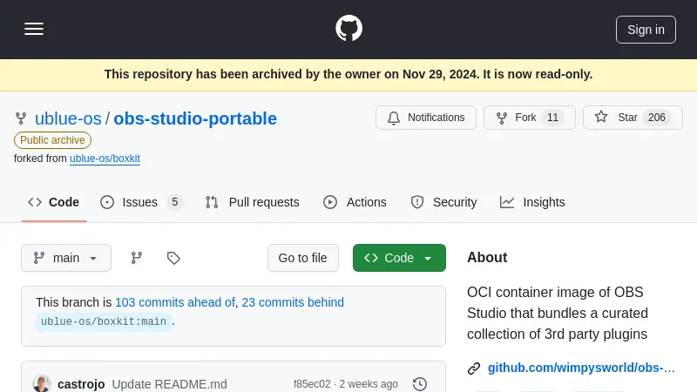Open the 103 commits ahead link
The width and height of the screenshot is (697, 392).
click(x=175, y=302)
